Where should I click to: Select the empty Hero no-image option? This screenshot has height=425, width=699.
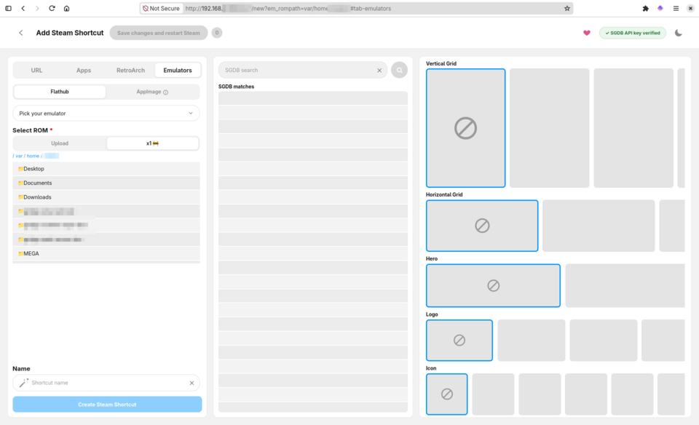(x=493, y=285)
